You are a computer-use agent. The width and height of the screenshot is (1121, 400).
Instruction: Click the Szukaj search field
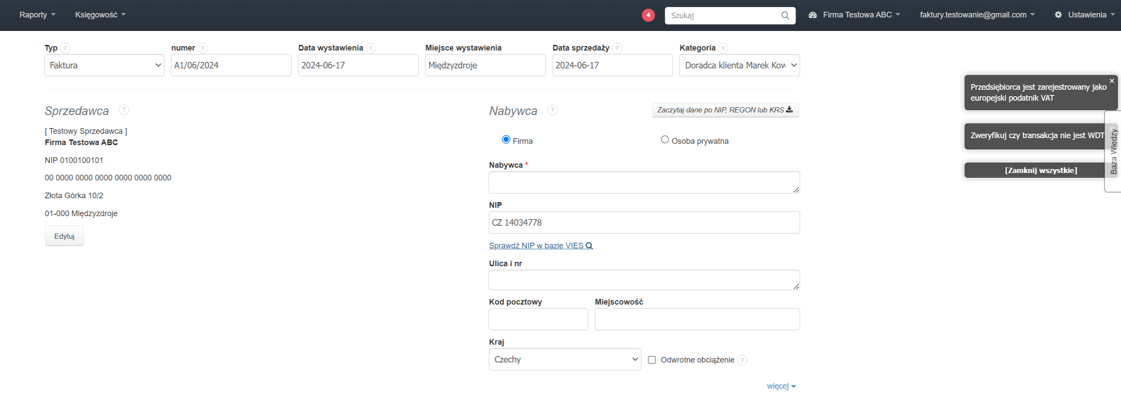tap(730, 16)
